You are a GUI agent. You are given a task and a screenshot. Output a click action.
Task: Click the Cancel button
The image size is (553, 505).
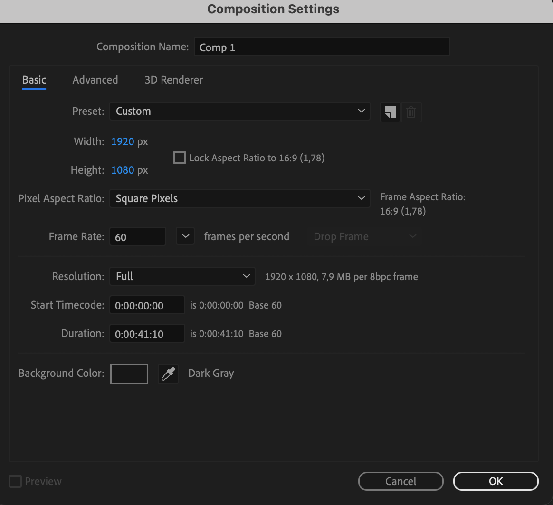(400, 481)
